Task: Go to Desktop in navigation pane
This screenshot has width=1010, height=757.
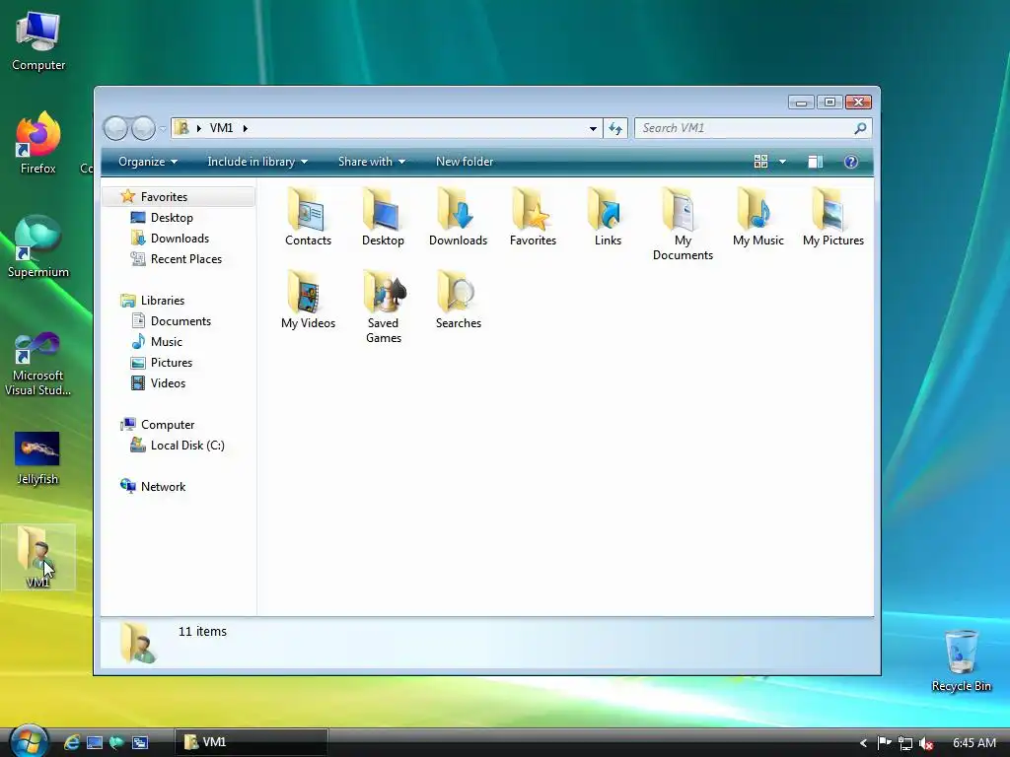Action: [172, 218]
